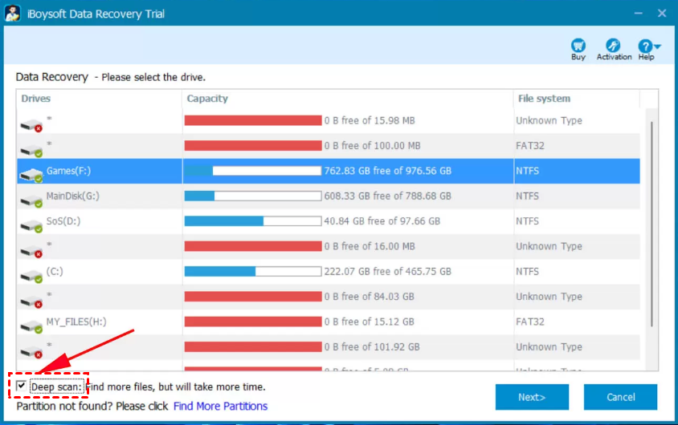Click the Deep scan label

[57, 387]
